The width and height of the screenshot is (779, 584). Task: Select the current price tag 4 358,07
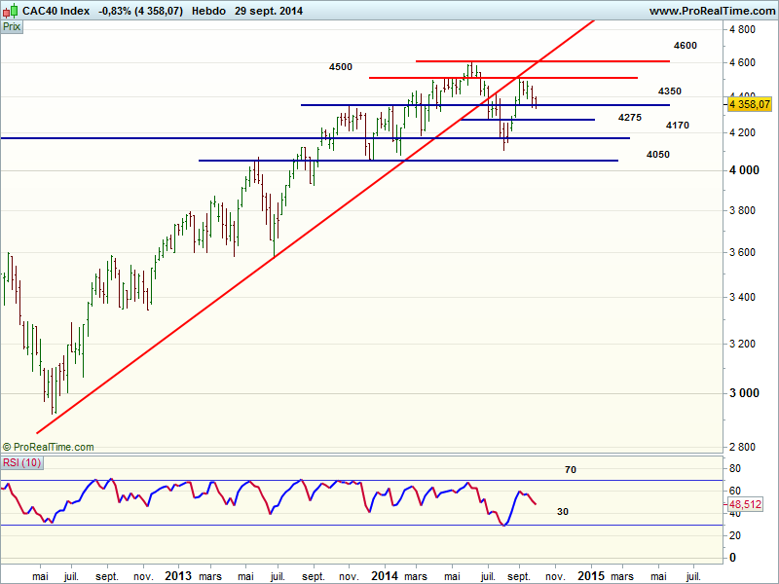[x=749, y=103]
